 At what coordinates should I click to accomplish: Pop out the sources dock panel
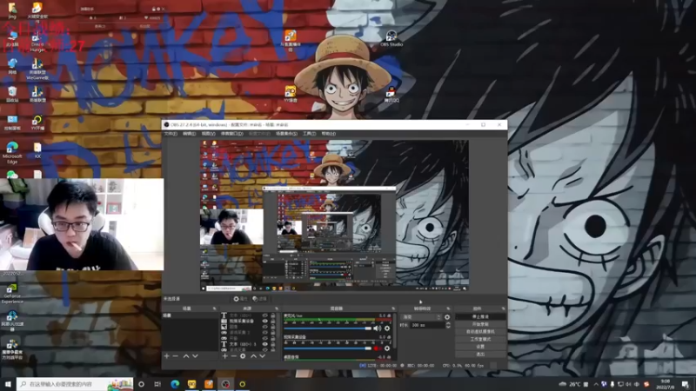pos(276,308)
